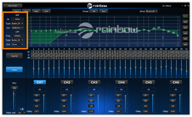This screenshot has height=117, width=192.
Task: Mute CH5 with its speaker icon
Action: (146, 101)
